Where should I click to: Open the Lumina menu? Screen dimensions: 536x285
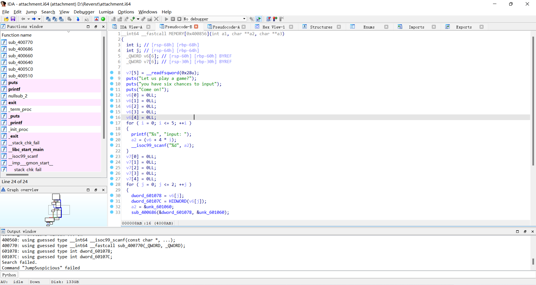106,12
